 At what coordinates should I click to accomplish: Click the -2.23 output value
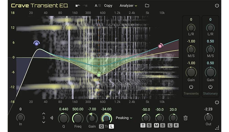[208, 109]
